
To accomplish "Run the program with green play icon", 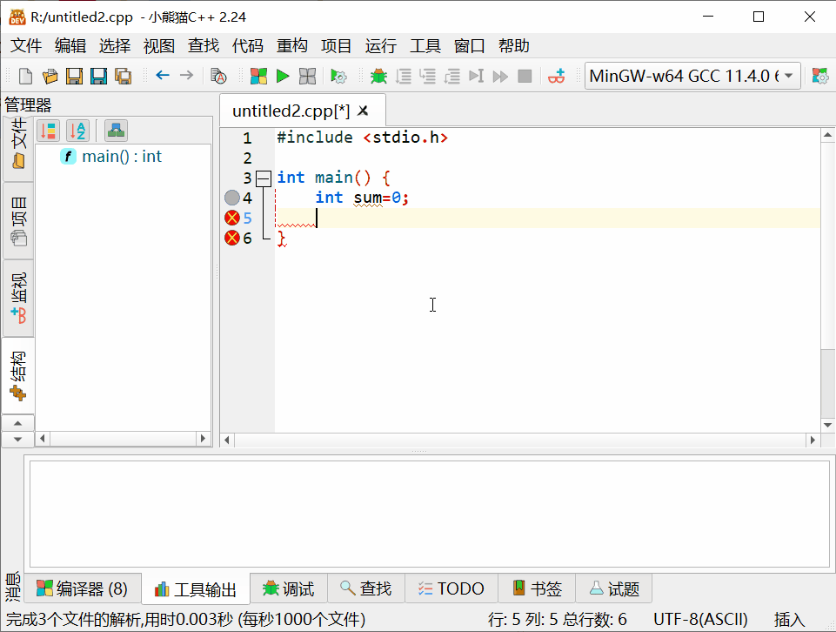I will tap(283, 77).
